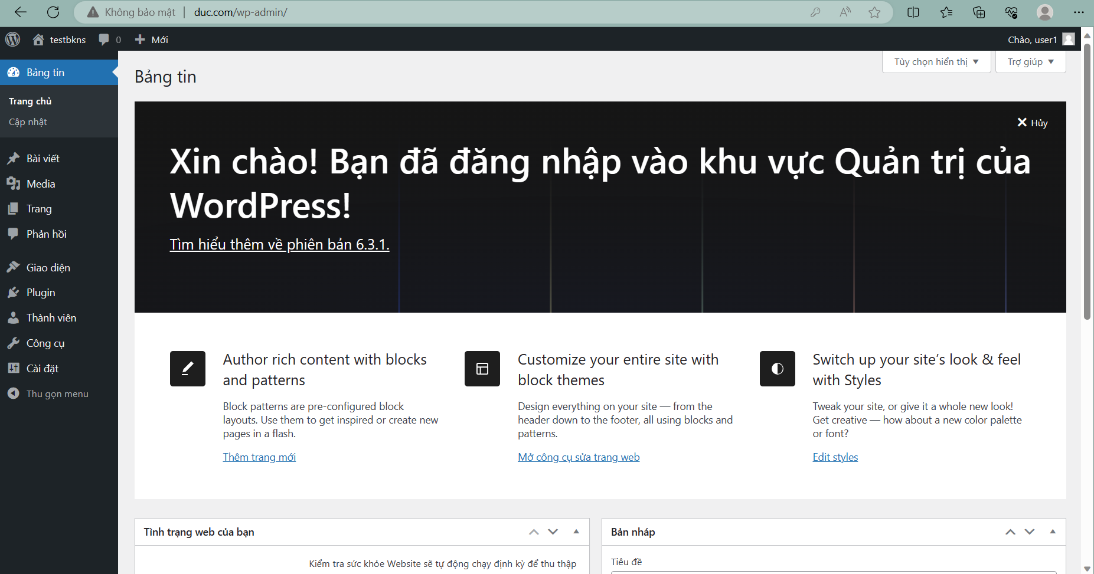The width and height of the screenshot is (1094, 574).
Task: Click the testbkns site name
Action: point(68,40)
